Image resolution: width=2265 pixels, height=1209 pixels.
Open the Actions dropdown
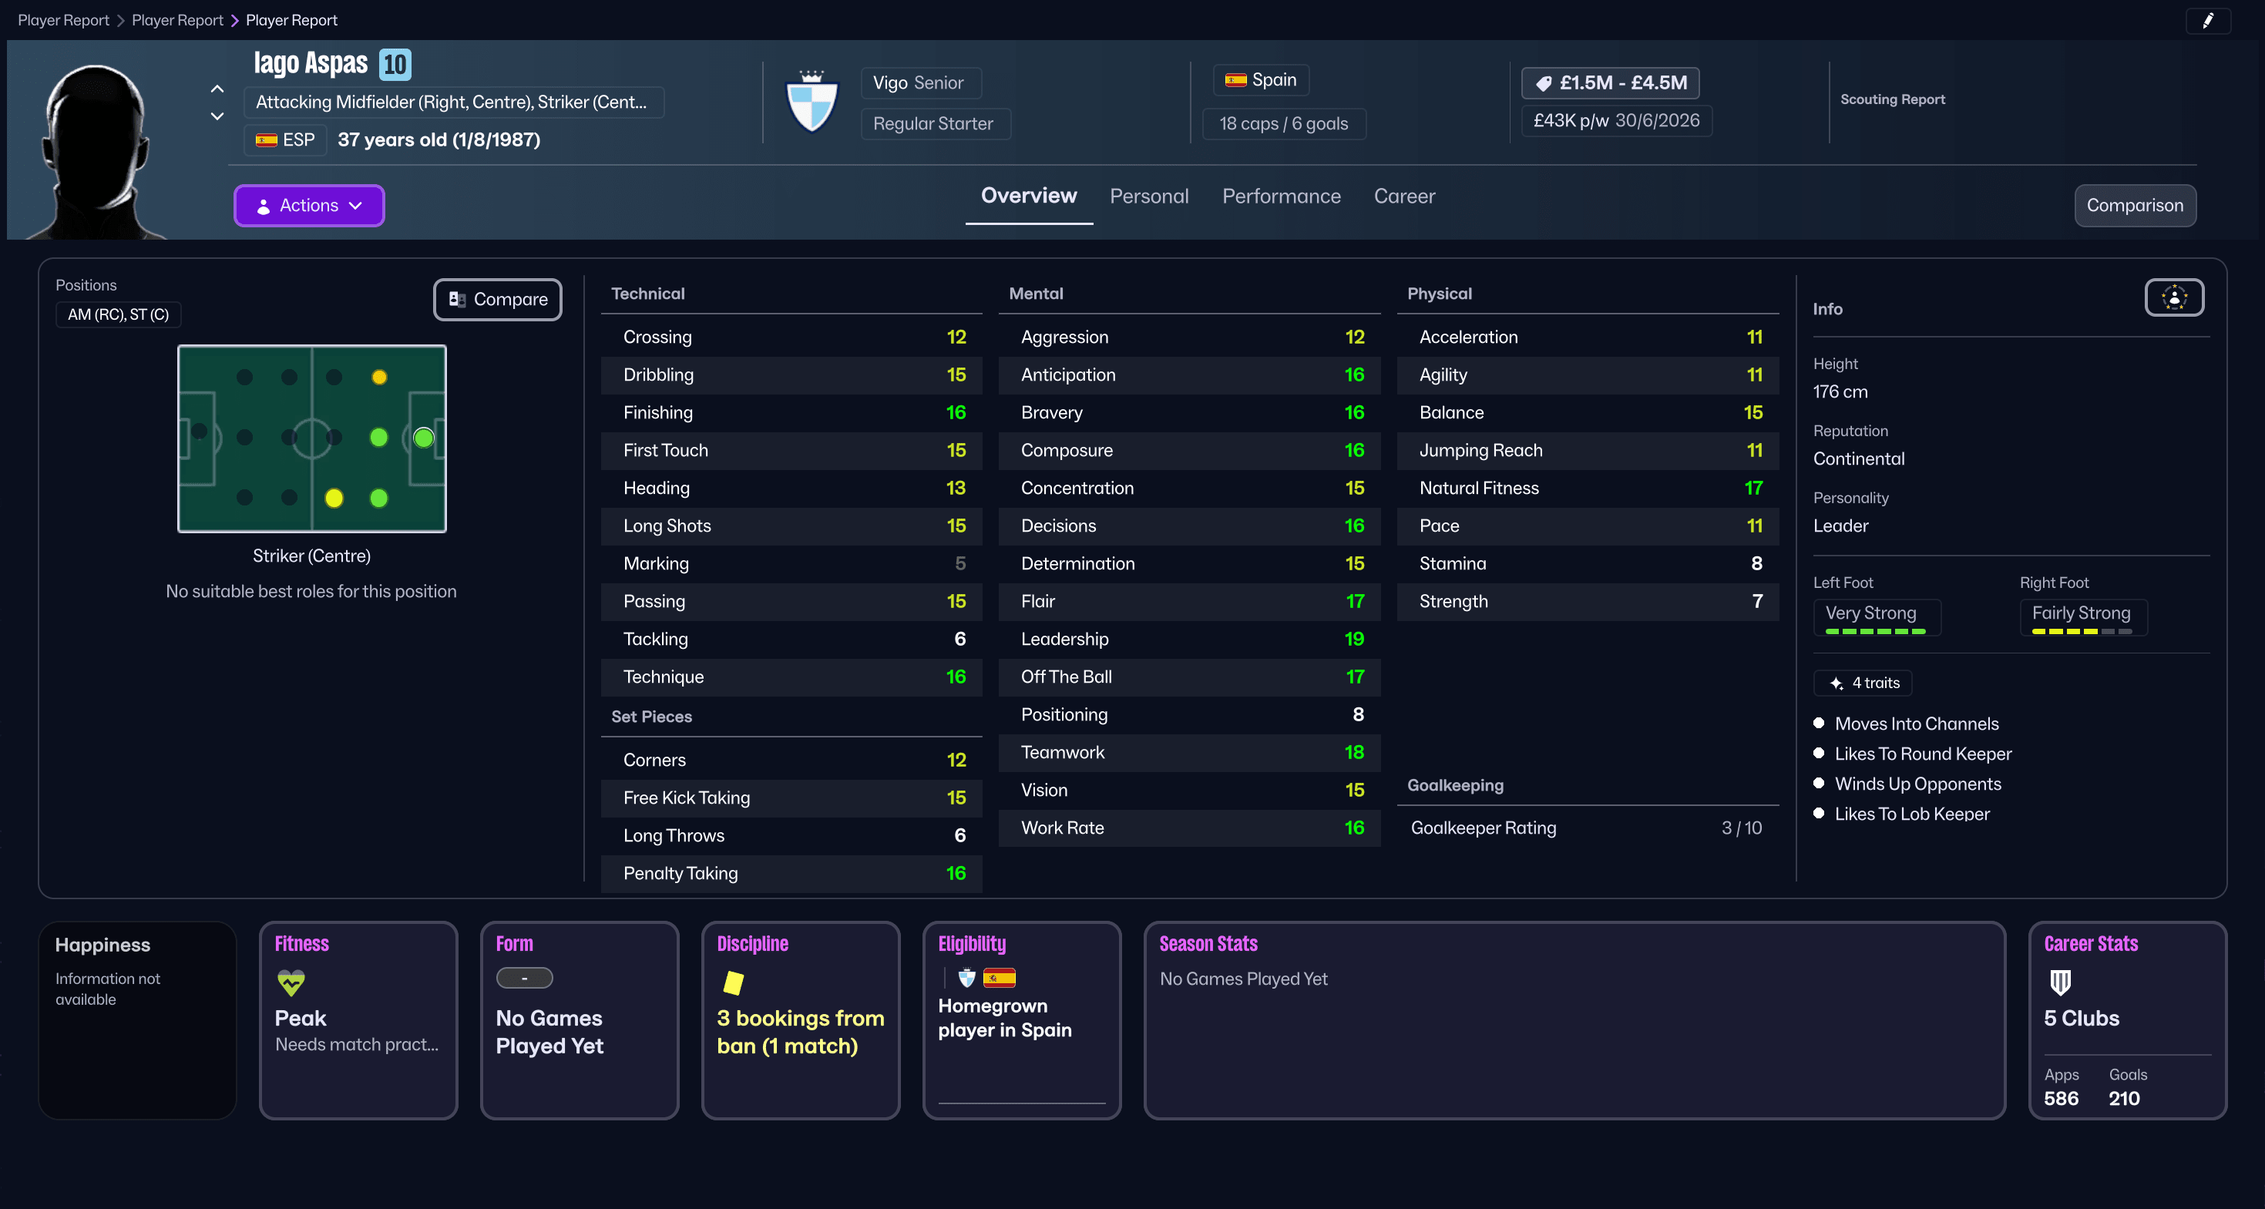pos(308,205)
